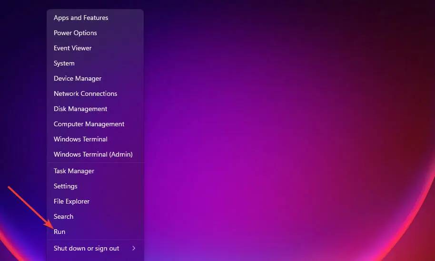The width and height of the screenshot is (435, 261).
Task: Select Power Options entry
Action: (75, 33)
